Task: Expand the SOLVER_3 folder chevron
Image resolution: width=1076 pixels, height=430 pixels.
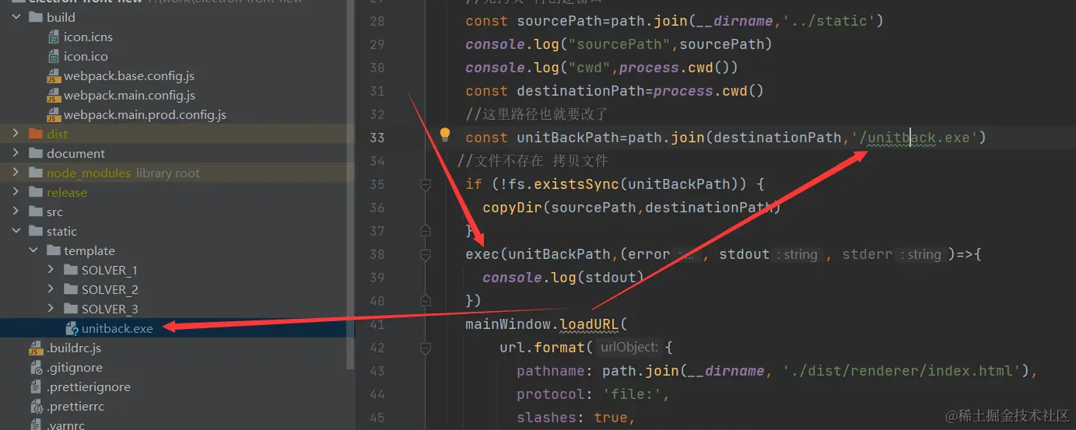Action: (x=51, y=309)
